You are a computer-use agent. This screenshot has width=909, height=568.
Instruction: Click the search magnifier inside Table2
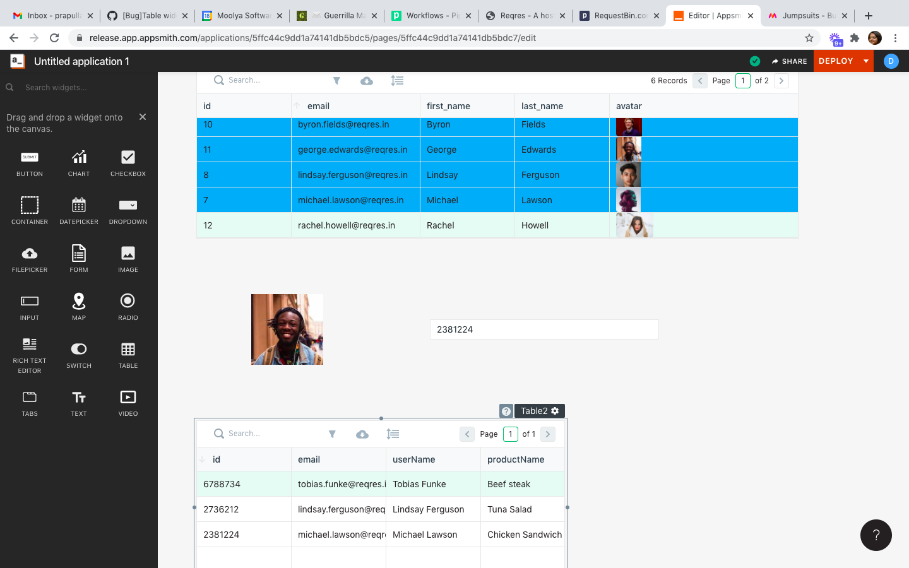(x=218, y=434)
